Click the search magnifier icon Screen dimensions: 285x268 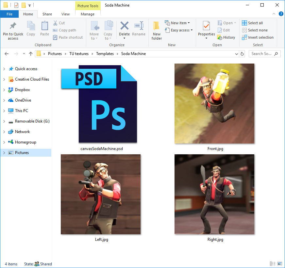276,54
